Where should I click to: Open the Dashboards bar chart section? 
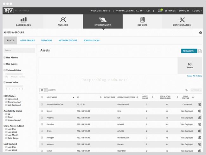tap(23, 22)
